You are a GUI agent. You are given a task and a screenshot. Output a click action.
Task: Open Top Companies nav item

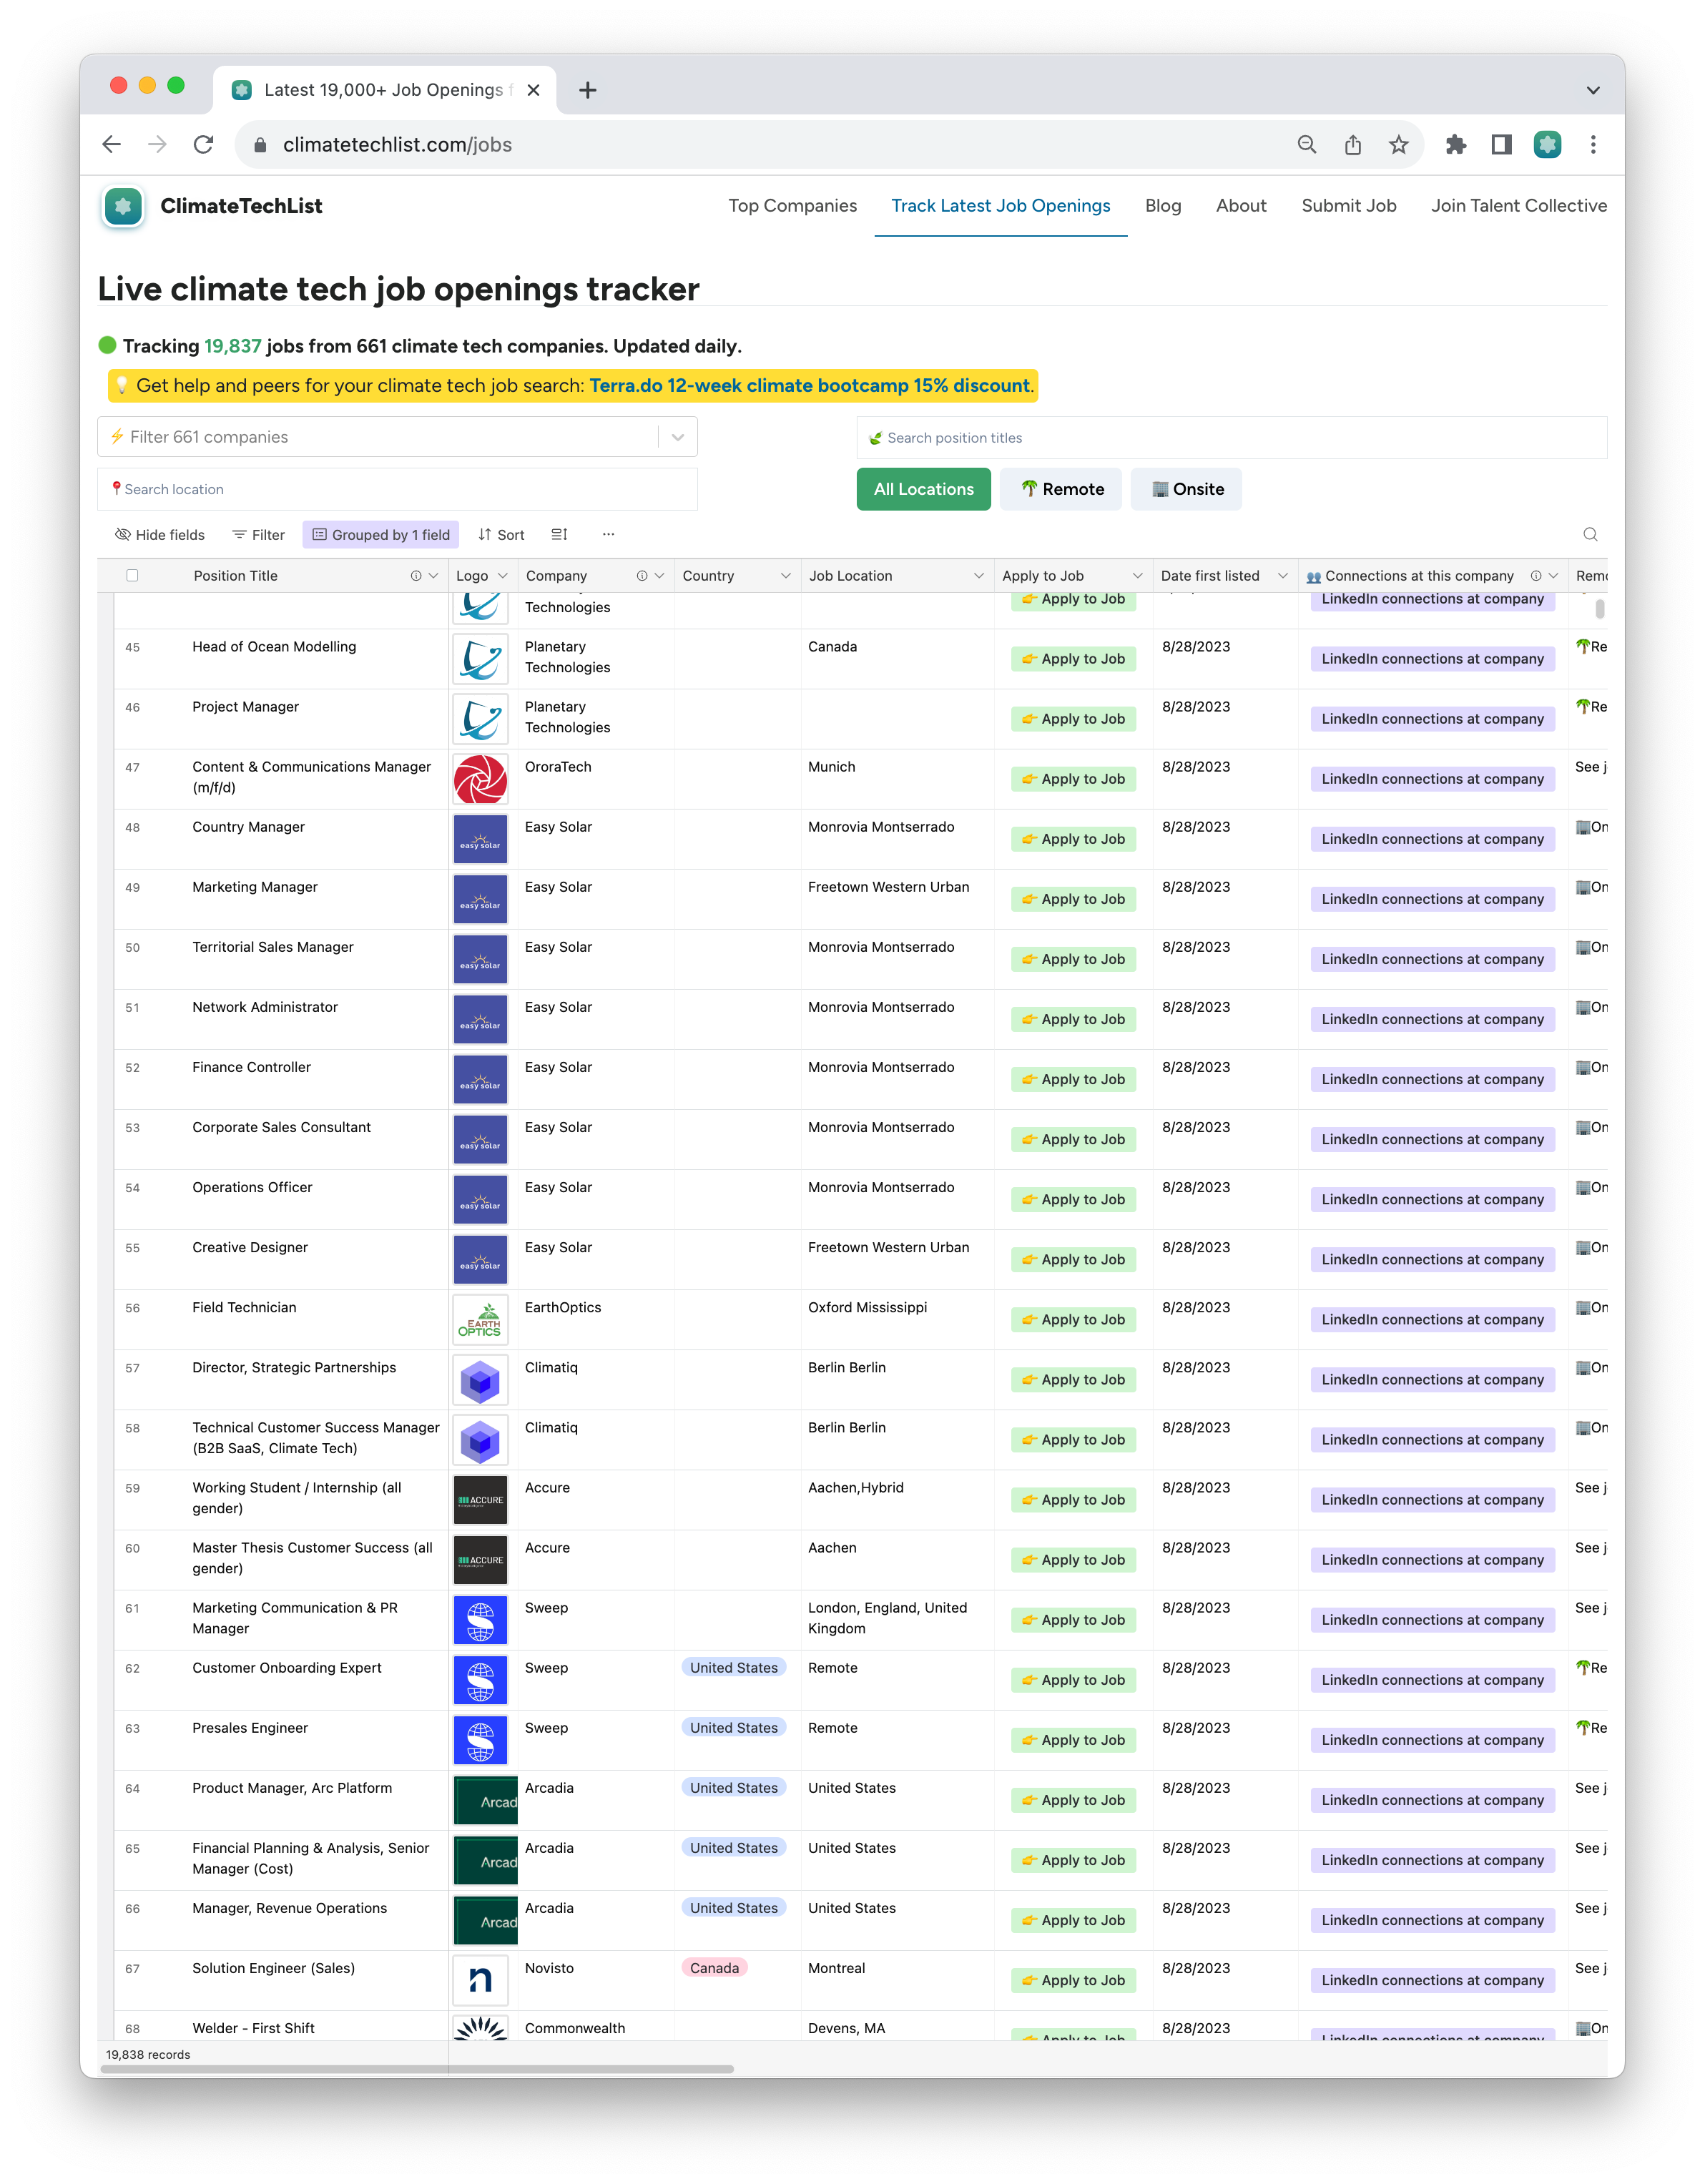coord(792,206)
